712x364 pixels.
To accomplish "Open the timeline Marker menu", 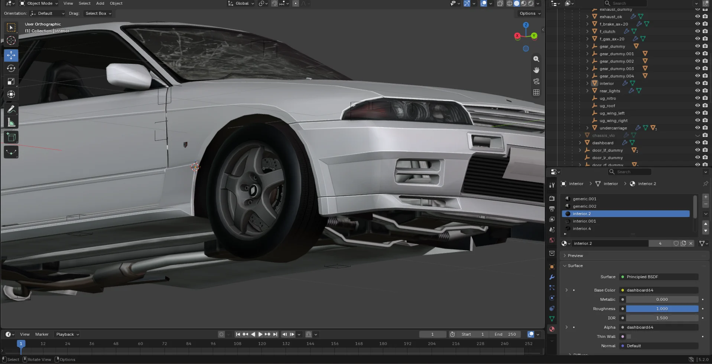I will (x=42, y=334).
